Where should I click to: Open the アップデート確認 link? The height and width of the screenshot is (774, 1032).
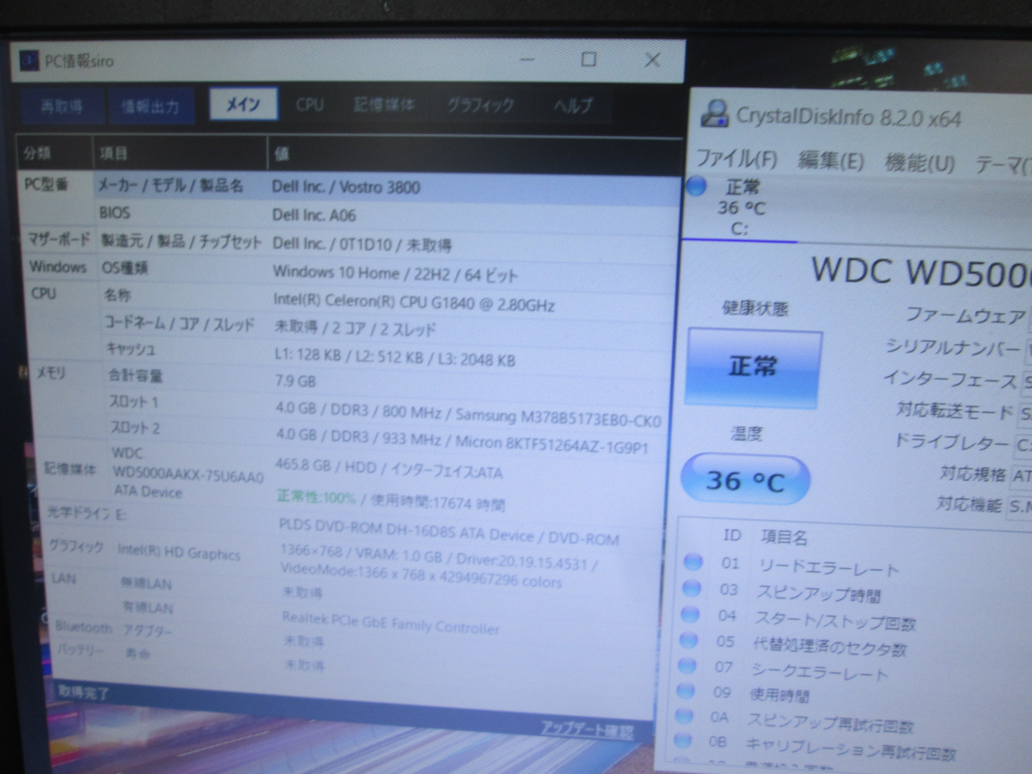(x=587, y=729)
